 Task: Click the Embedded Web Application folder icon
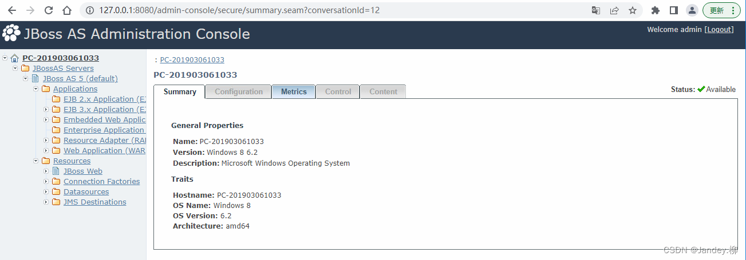56,120
